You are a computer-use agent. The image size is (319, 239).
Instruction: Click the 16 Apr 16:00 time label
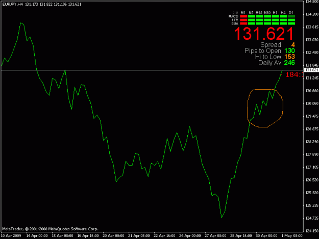pos(88,236)
